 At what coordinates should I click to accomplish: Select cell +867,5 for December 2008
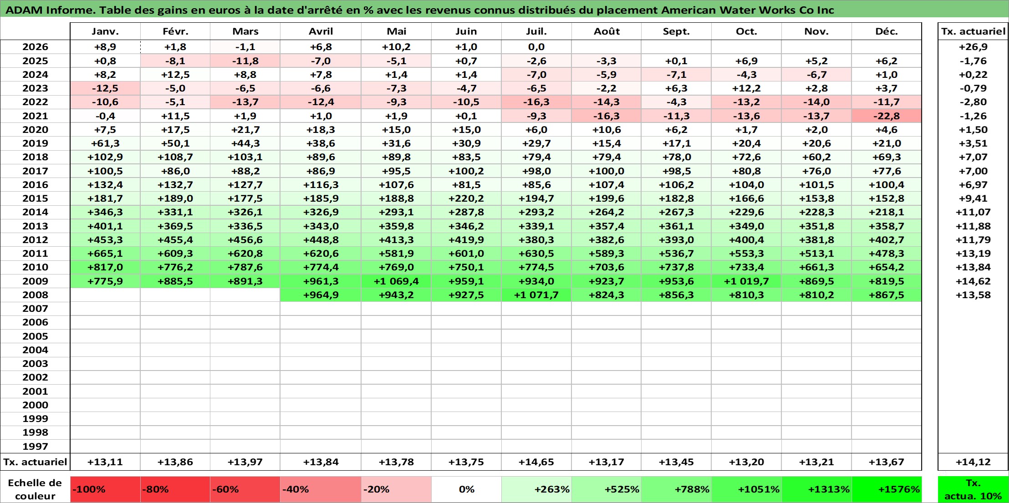(887, 295)
